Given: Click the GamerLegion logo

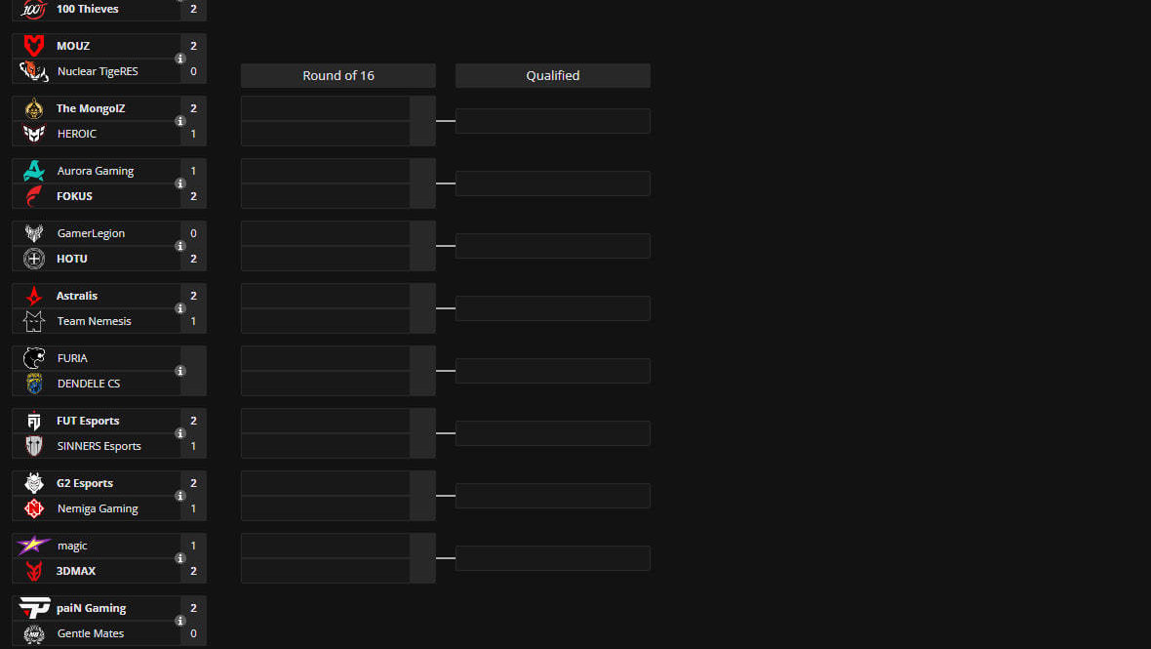Looking at the screenshot, I should click(x=34, y=233).
